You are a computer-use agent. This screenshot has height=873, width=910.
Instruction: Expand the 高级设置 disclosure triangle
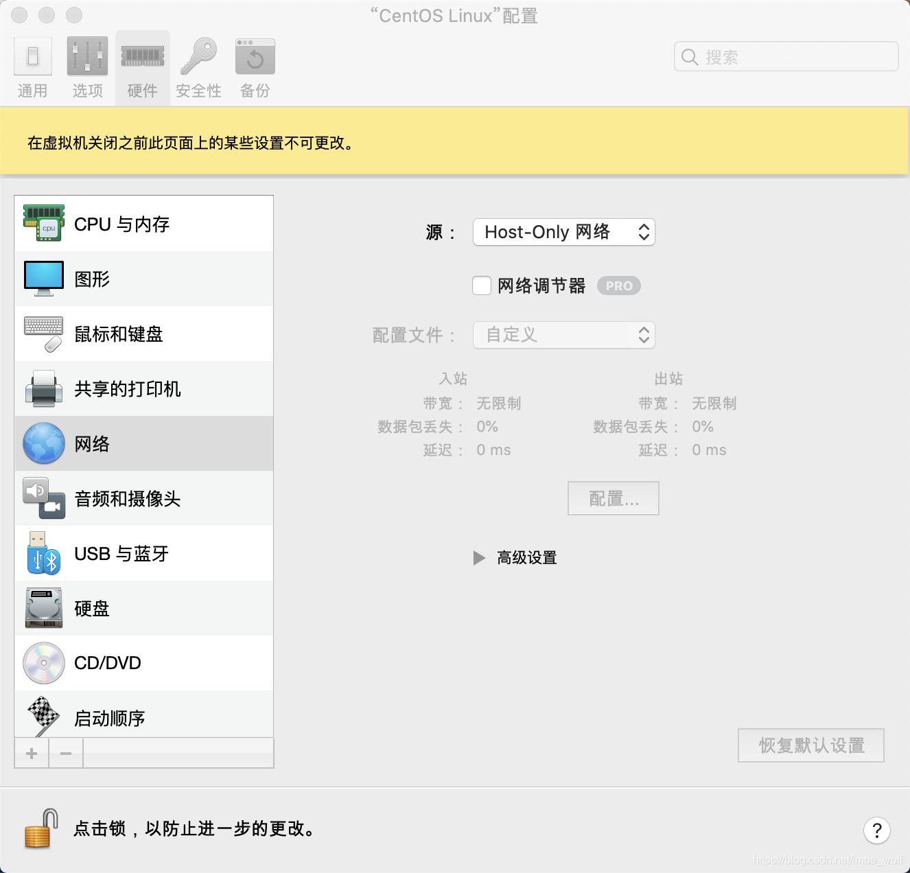coord(479,558)
